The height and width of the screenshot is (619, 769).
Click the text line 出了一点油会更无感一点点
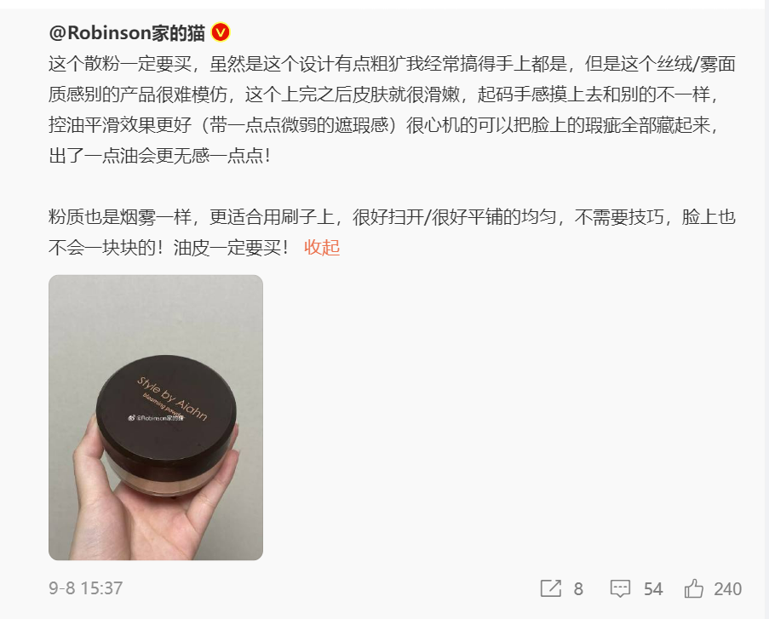[x=159, y=156]
